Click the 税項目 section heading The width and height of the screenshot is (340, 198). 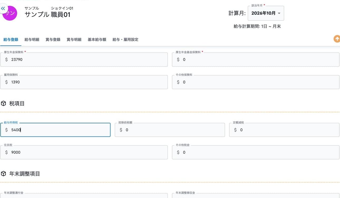[x=17, y=103]
